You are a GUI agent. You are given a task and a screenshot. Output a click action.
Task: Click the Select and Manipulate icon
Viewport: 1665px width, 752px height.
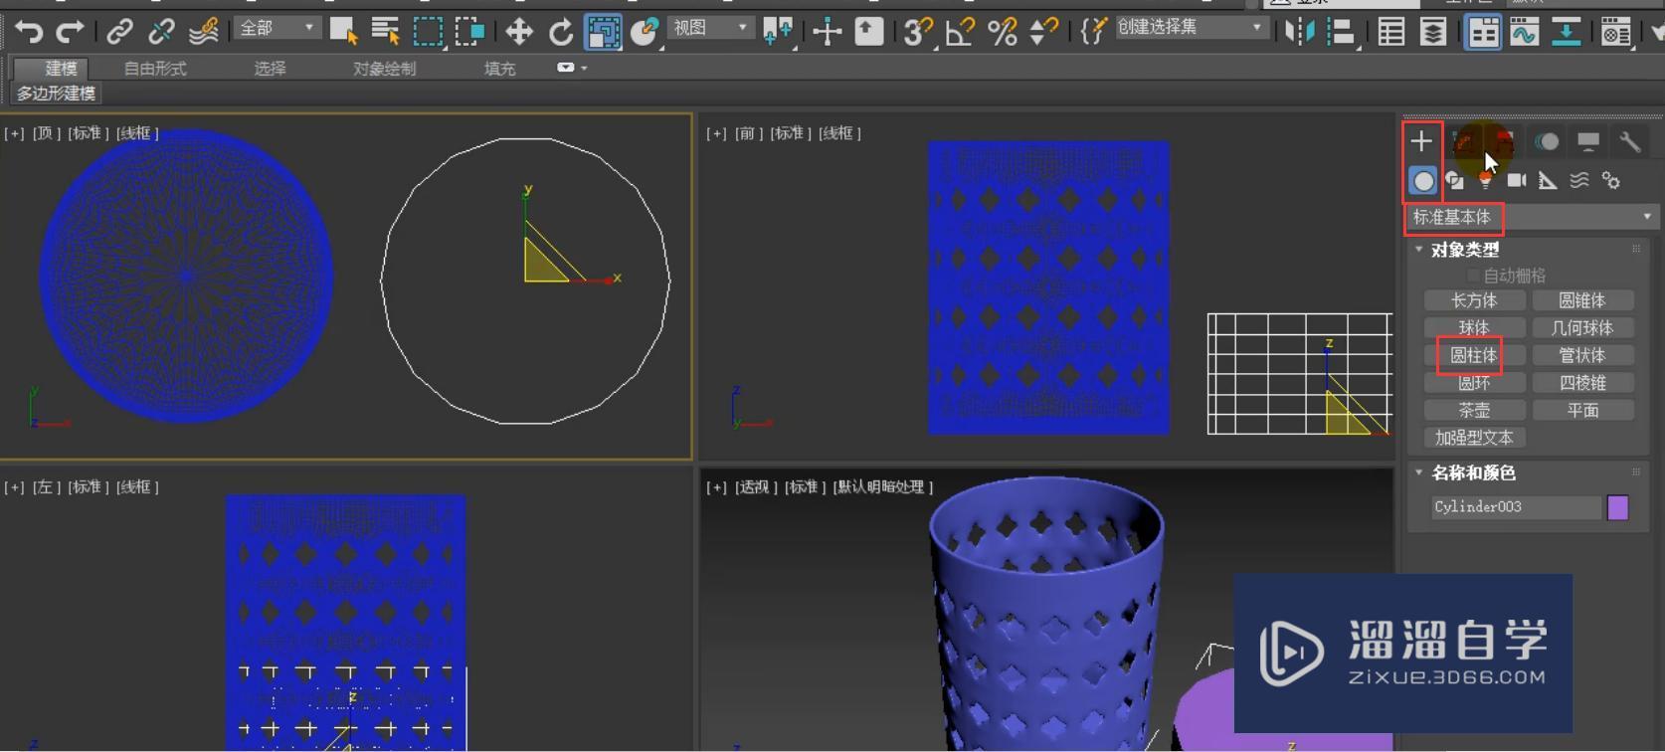click(827, 32)
